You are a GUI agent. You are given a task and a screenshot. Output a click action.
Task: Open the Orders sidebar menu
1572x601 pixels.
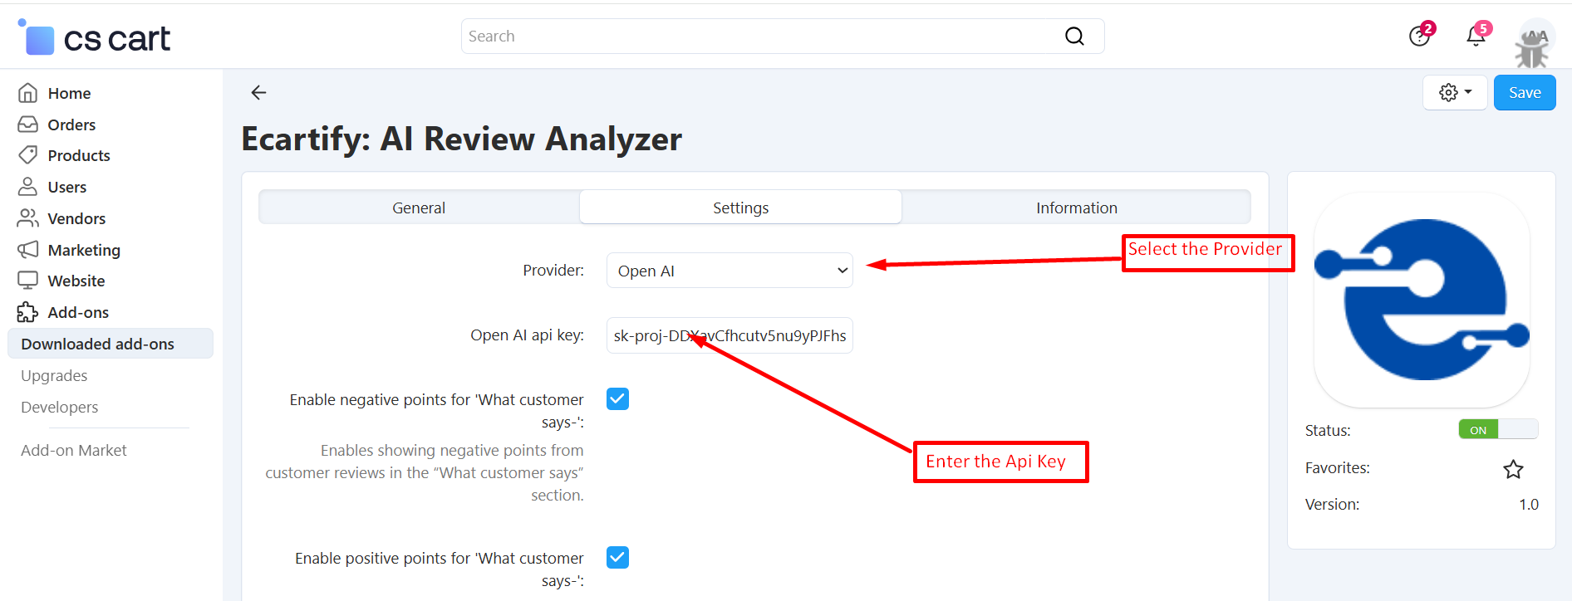[71, 125]
